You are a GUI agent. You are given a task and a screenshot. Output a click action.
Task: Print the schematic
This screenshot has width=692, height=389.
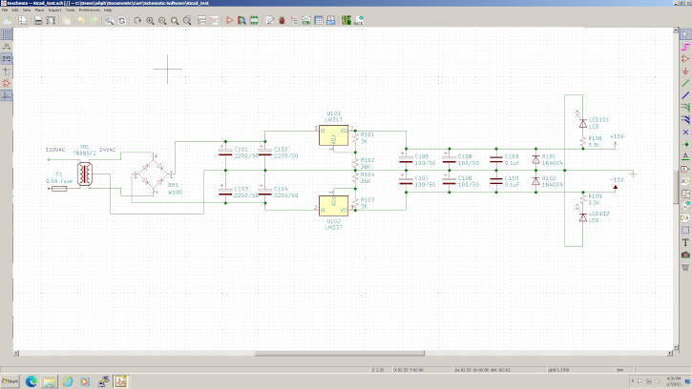click(38, 20)
